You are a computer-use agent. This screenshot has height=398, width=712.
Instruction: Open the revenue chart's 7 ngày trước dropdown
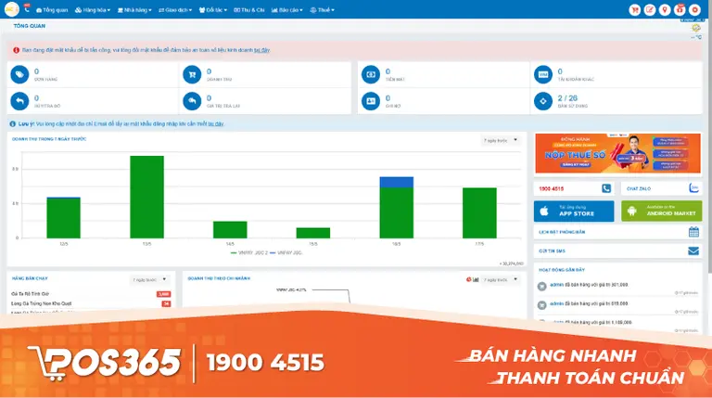(501, 140)
